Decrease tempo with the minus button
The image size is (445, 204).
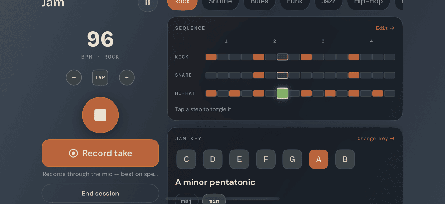pos(74,78)
